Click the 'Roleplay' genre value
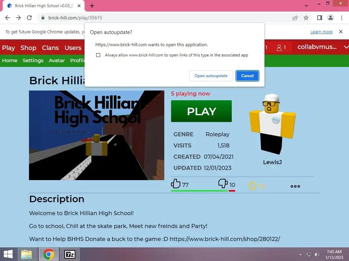This screenshot has width=349, height=261. [217, 134]
